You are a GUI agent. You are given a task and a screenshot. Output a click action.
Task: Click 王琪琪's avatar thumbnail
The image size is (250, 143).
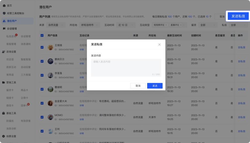pyautogui.click(x=50, y=47)
